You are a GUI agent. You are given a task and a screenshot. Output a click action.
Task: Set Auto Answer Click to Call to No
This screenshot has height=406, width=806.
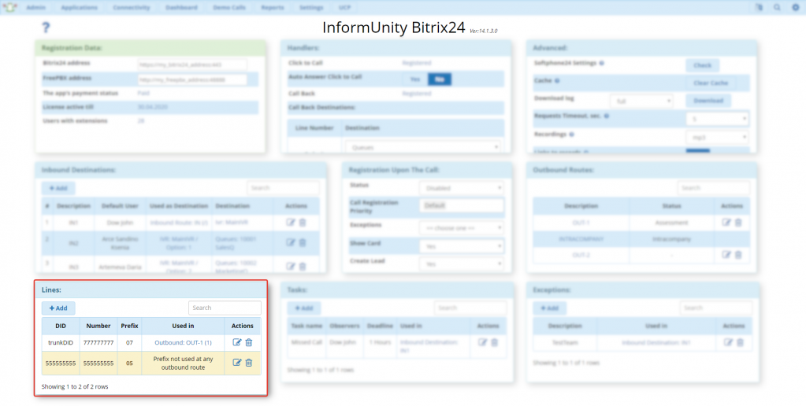(x=440, y=79)
